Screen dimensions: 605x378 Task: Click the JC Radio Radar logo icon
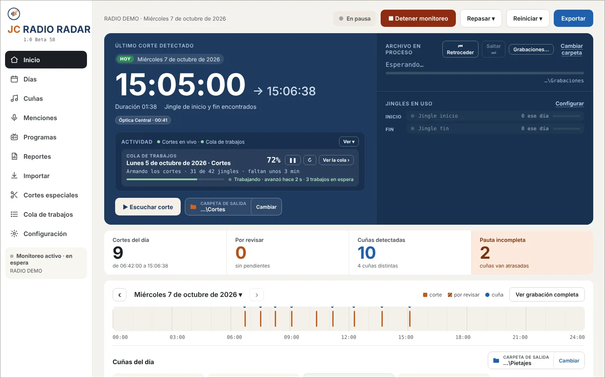pyautogui.click(x=14, y=14)
